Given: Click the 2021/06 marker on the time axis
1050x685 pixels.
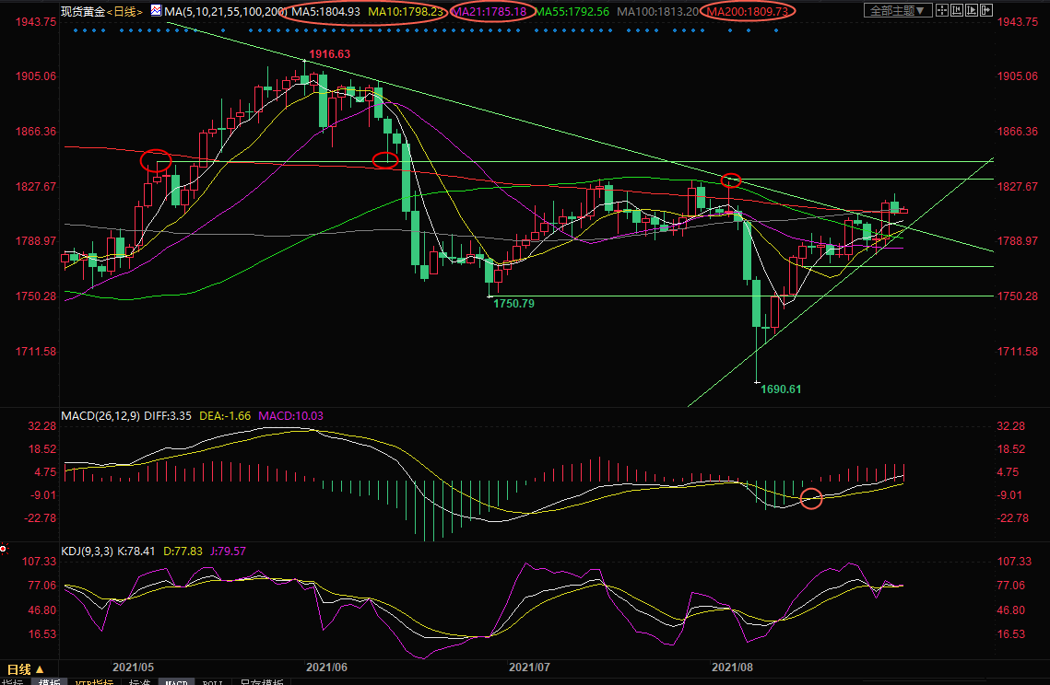Looking at the screenshot, I should (326, 665).
